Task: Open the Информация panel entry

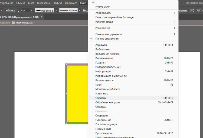Action: click(x=133, y=72)
